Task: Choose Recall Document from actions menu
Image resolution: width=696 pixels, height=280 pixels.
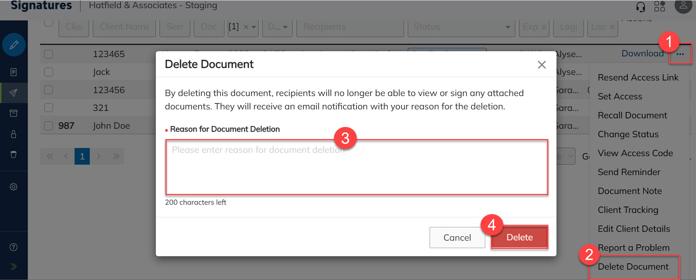Action: 632,115
